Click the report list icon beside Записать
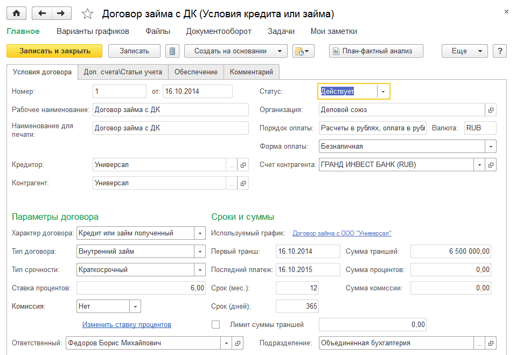The width and height of the screenshot is (516, 355). 172,51
